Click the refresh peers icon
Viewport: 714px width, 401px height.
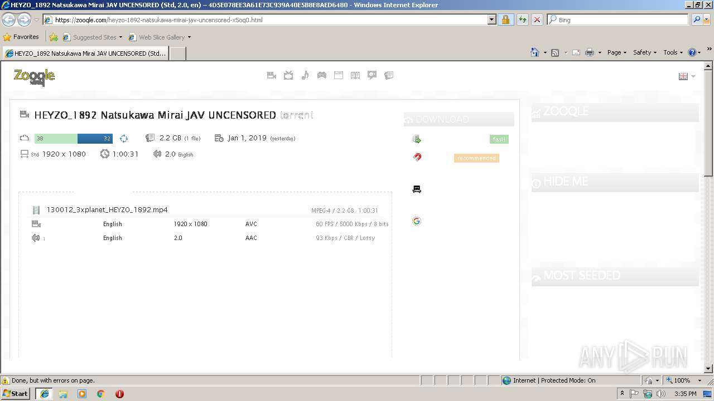tap(124, 138)
